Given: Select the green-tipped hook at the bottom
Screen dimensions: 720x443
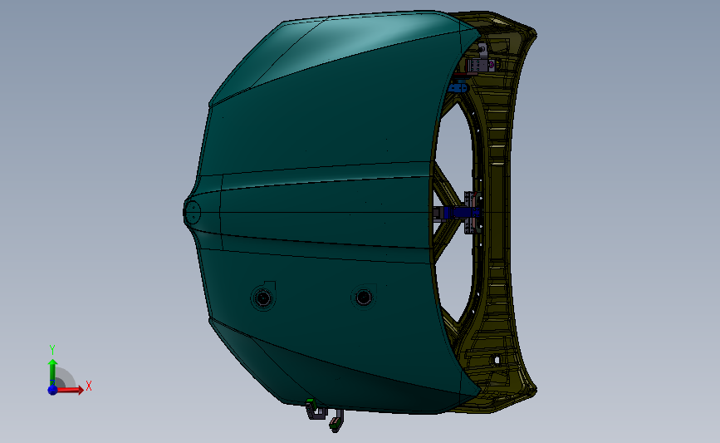Looking at the screenshot, I should tap(336, 421).
